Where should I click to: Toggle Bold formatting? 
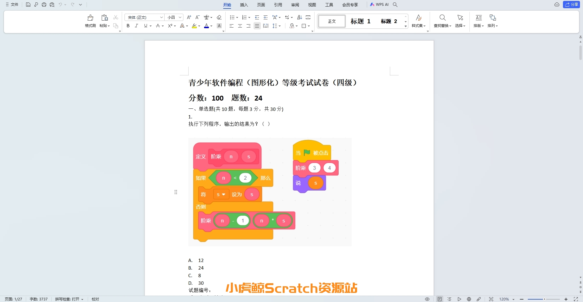click(x=128, y=26)
